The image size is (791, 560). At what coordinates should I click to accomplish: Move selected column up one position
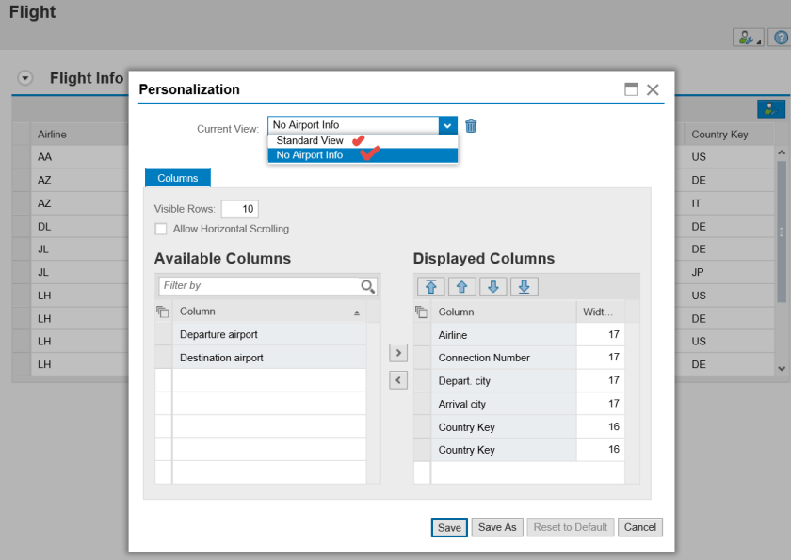pos(461,286)
